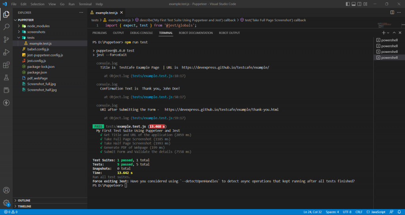Click the Explorer more actions ellipsis
The height and width of the screenshot is (215, 405).
tap(81, 12)
